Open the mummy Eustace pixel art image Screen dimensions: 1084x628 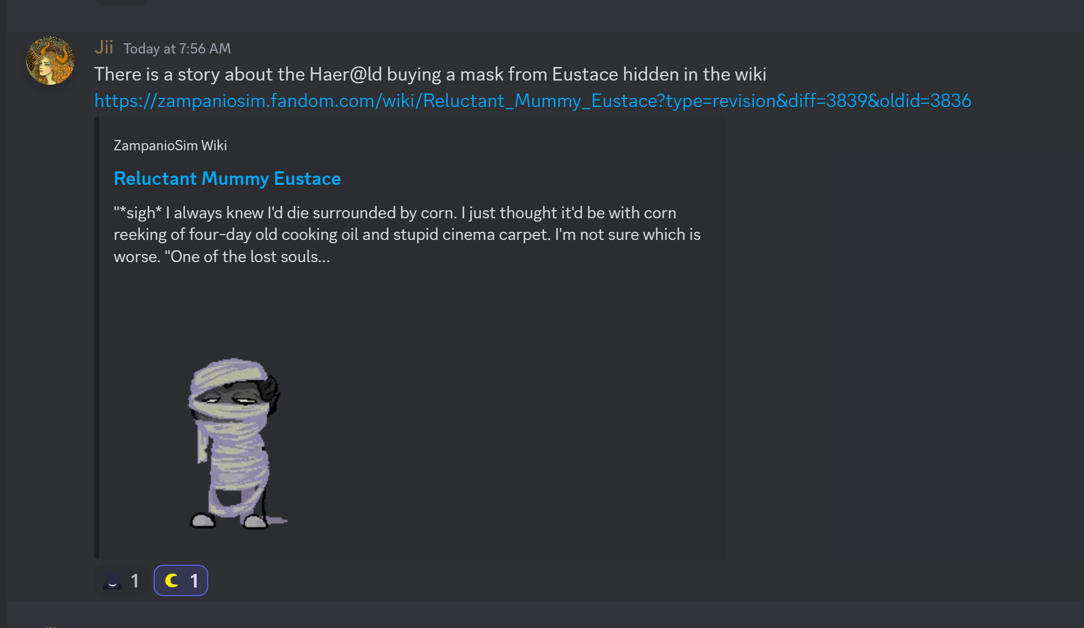[238, 443]
